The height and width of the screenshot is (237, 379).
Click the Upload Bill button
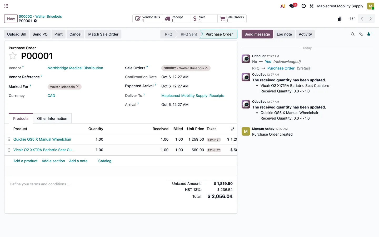(16, 34)
